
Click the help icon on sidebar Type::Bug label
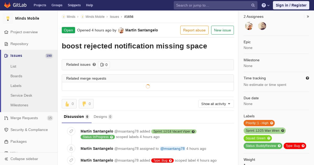pyautogui.click(x=303, y=146)
